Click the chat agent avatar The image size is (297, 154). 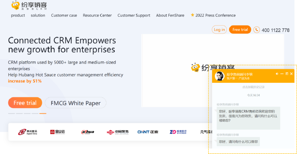(x=219, y=76)
